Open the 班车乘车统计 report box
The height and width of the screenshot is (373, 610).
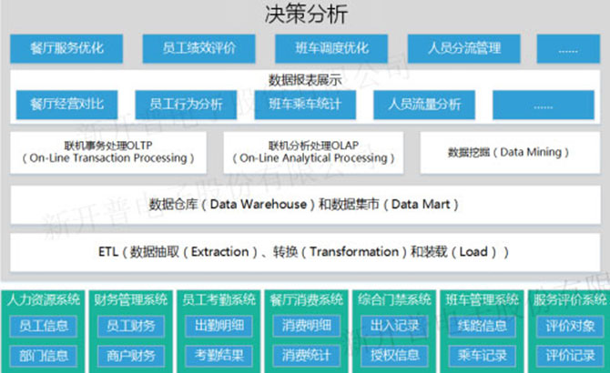coord(305,105)
